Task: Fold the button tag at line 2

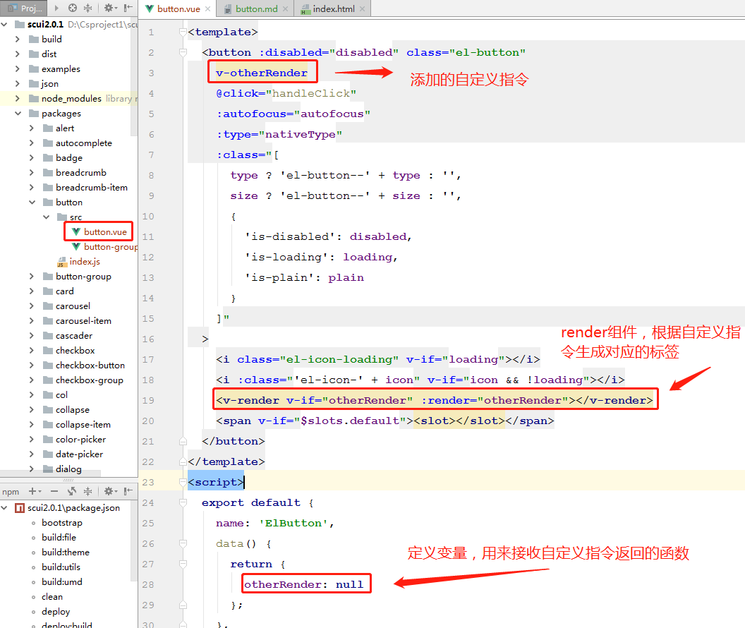Action: point(183,52)
